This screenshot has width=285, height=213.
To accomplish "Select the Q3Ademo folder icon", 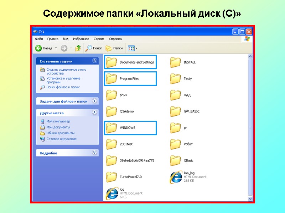I will 111,111.
